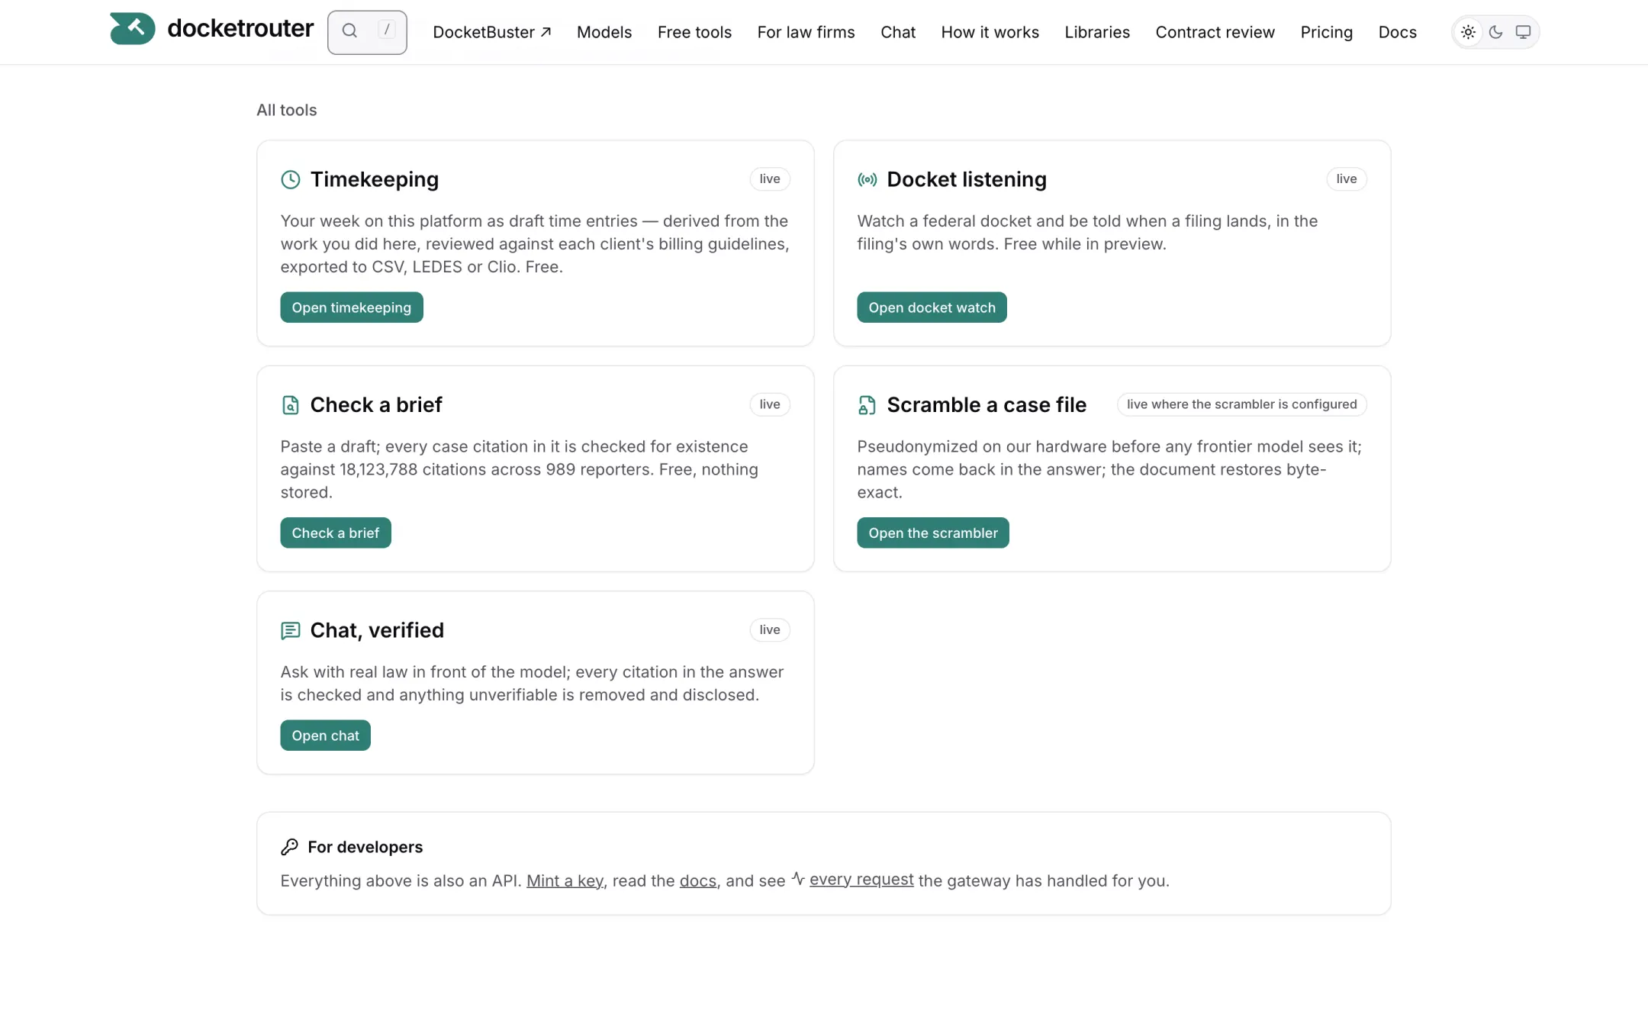Click the Check a brief card heading
The image size is (1648, 1030).
tap(376, 405)
